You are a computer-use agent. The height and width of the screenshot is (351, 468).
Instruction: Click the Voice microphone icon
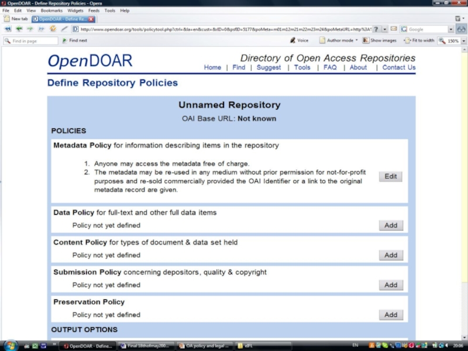(293, 40)
